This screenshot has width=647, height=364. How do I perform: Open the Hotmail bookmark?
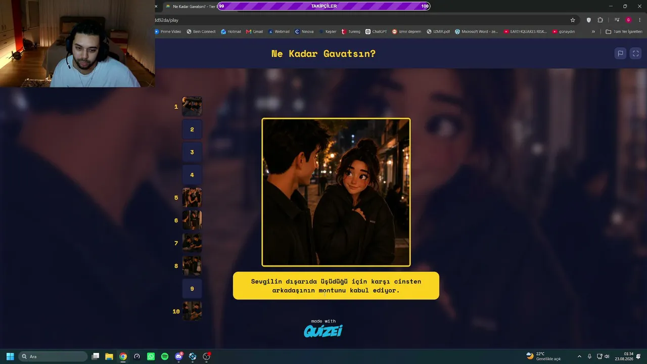point(231,31)
